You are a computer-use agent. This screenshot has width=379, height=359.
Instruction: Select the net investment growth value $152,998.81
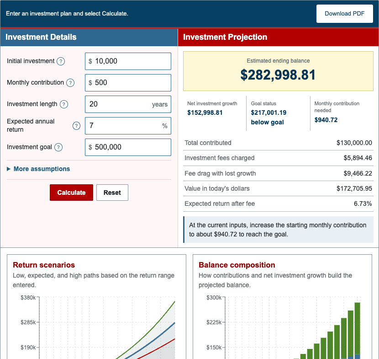coord(205,113)
